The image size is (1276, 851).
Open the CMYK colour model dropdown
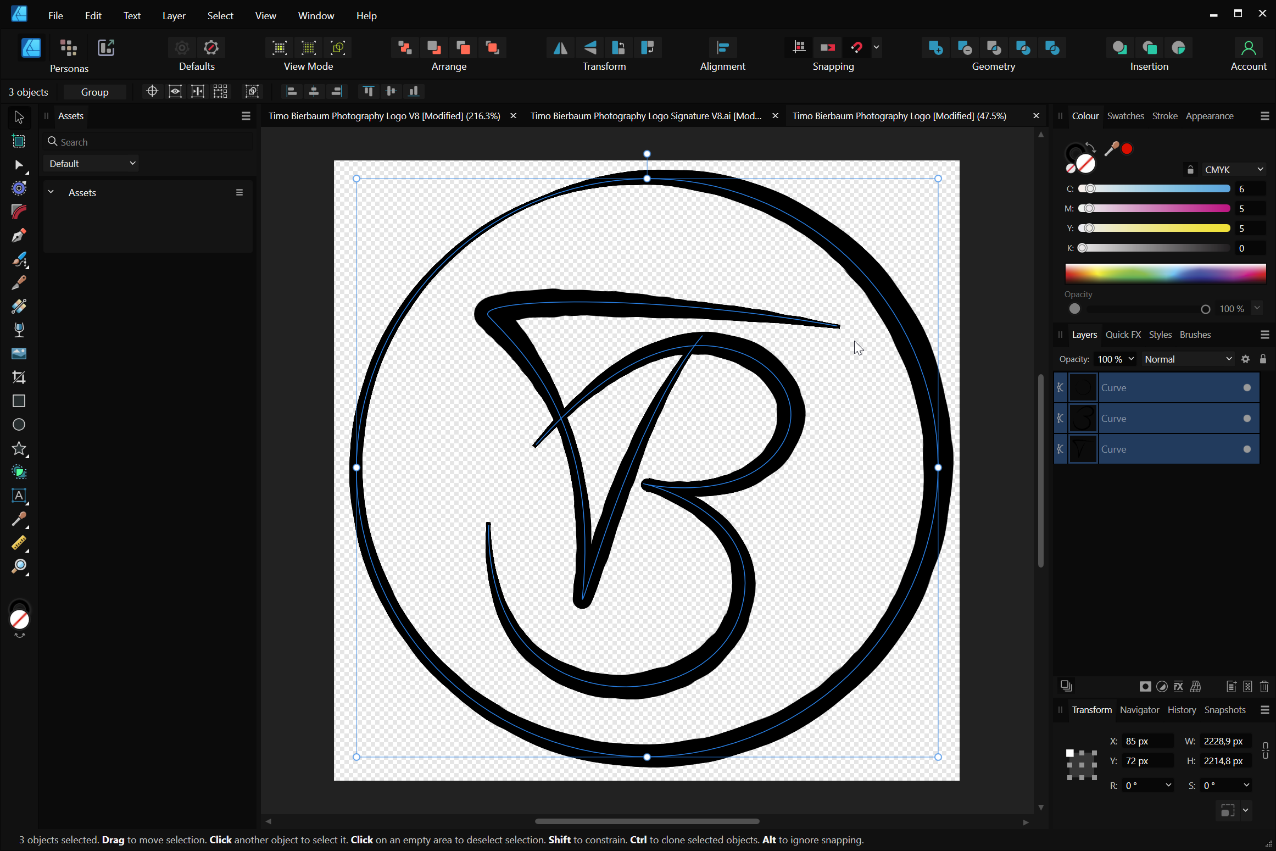(1234, 170)
